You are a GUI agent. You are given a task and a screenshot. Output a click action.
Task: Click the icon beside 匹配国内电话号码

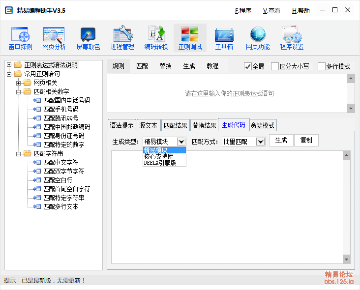[37, 100]
